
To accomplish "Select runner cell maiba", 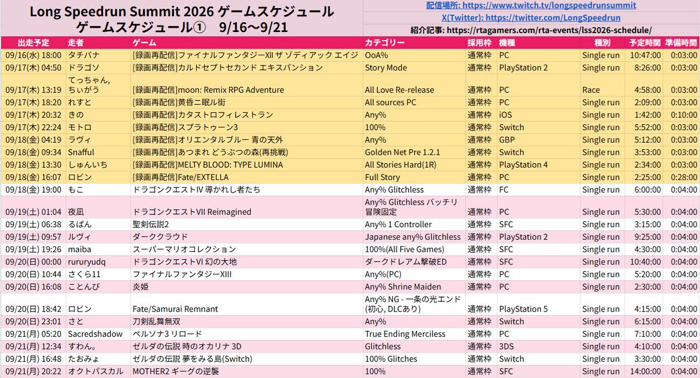I will [98, 249].
